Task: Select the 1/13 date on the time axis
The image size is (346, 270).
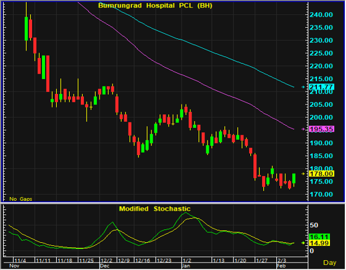Action: click(219, 261)
